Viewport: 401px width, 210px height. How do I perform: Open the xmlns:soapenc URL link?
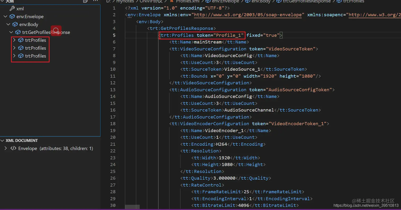pos(374,15)
